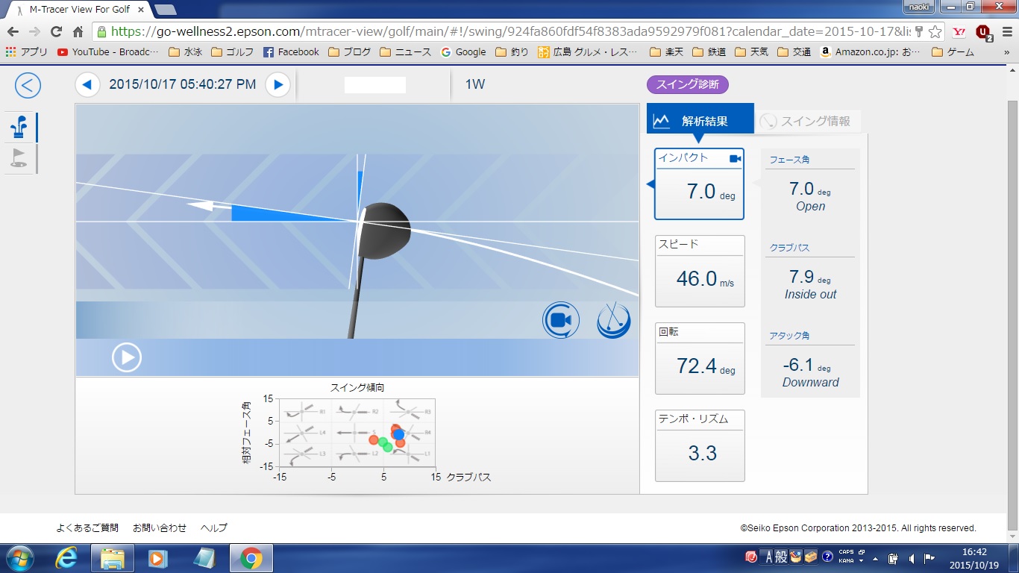The image size is (1019, 573).
Task: Open a new browser tab
Action: [x=165, y=10]
